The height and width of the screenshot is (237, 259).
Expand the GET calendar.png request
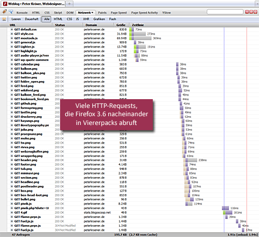[x=12, y=64]
